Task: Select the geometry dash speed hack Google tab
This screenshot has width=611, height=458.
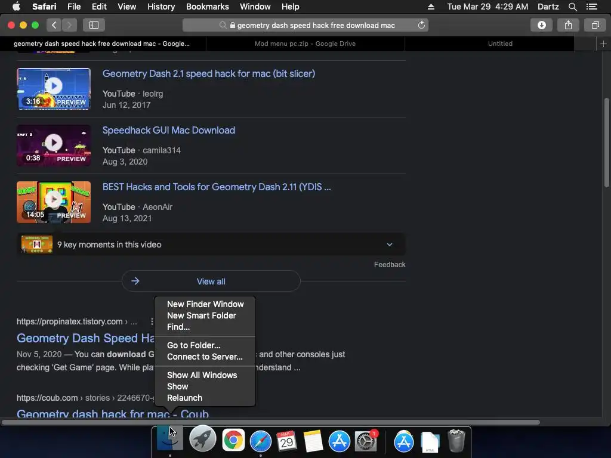Action: pos(102,44)
